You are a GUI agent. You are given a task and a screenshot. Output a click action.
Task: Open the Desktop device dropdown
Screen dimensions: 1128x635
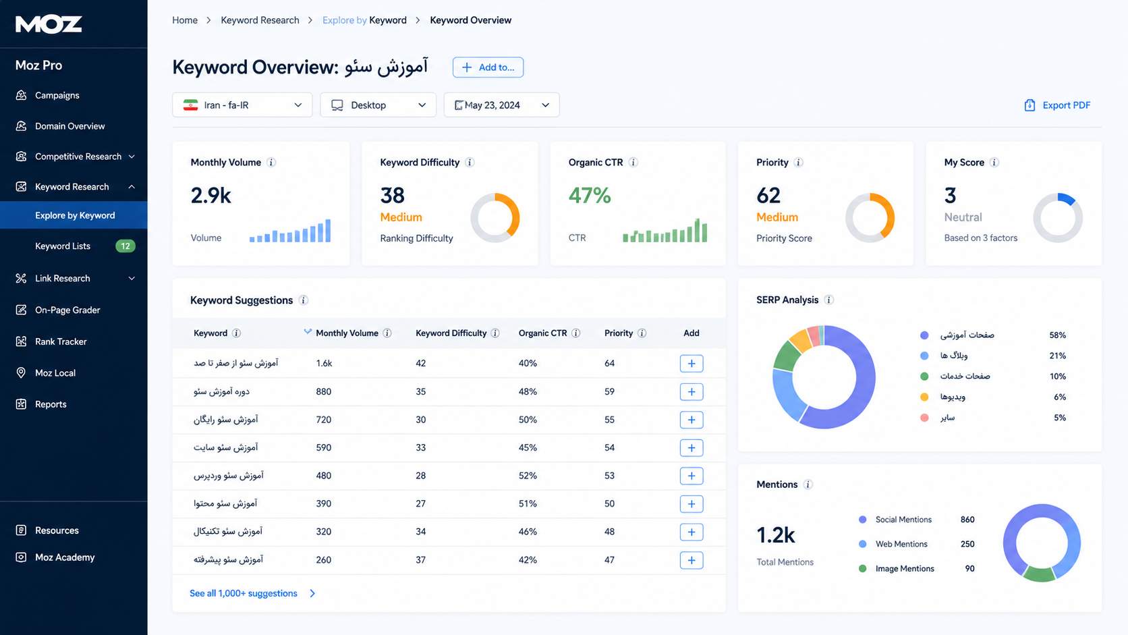[378, 105]
